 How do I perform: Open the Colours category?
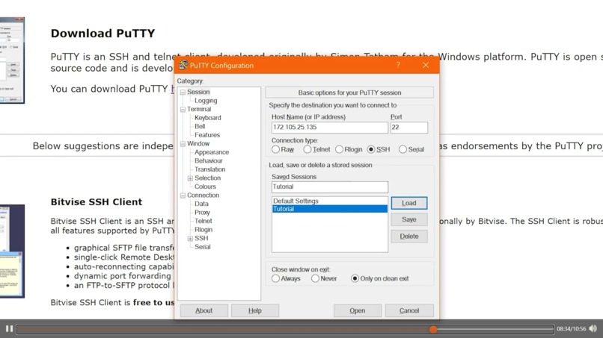click(x=205, y=187)
